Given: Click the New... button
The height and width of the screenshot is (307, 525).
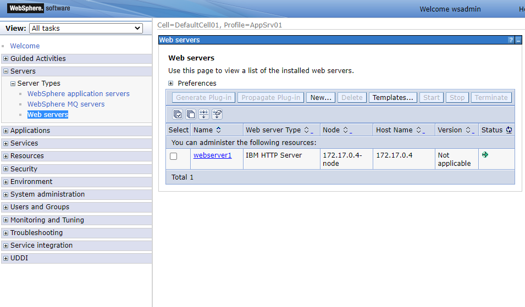Looking at the screenshot, I should click(320, 98).
